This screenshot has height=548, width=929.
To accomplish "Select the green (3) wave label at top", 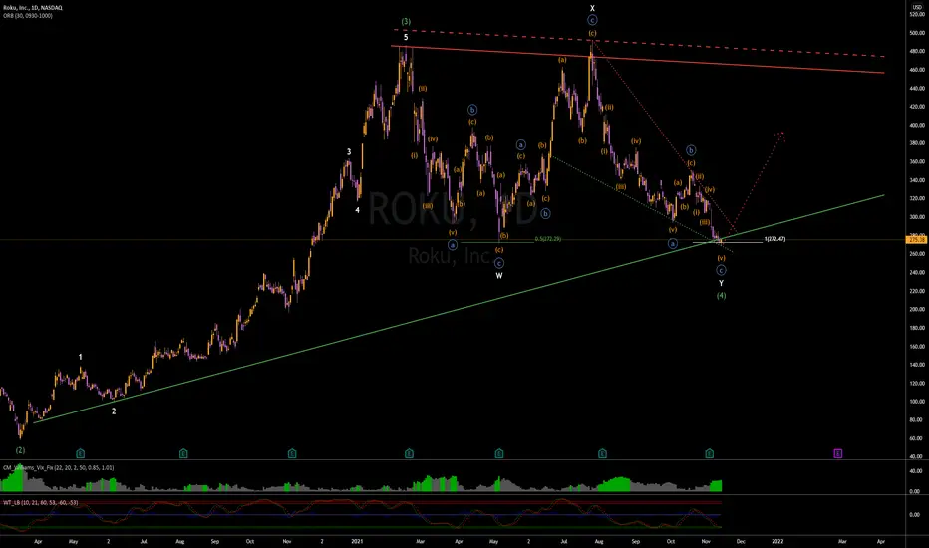I will click(406, 21).
